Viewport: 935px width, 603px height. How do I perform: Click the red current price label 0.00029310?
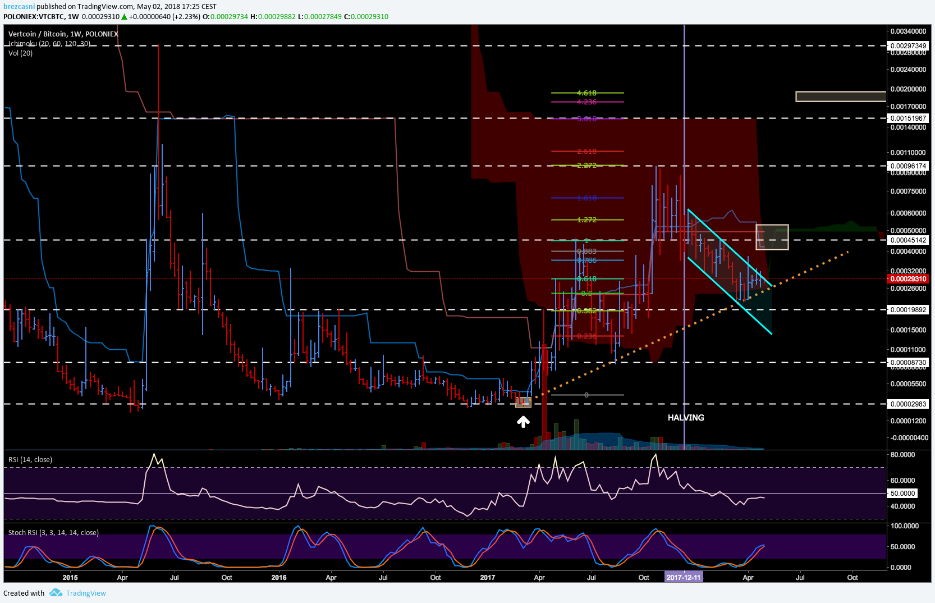click(x=908, y=279)
